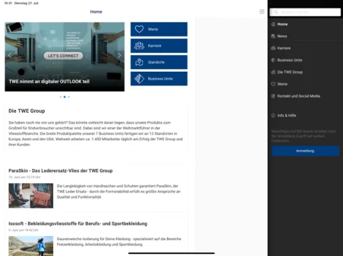Click the Karriere blue tile button
The height and width of the screenshot is (256, 343).
click(159, 45)
